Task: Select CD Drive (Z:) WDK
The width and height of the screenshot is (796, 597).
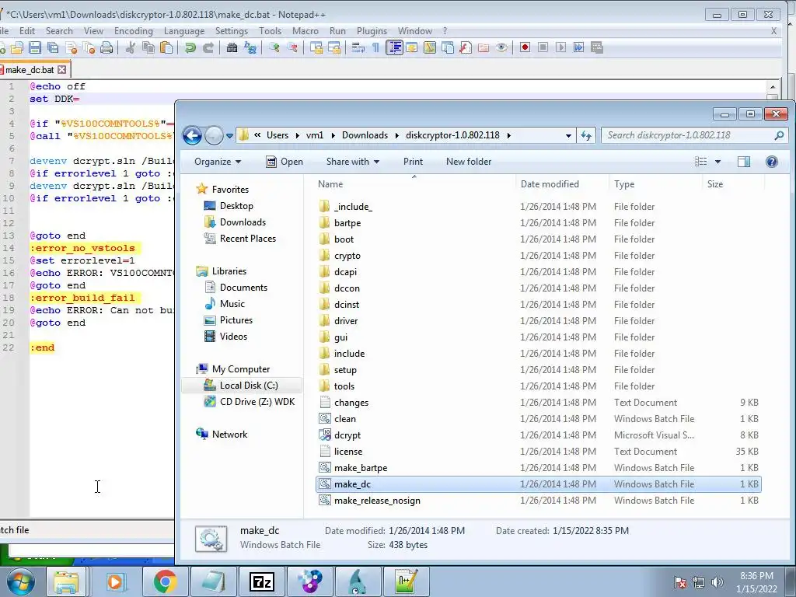Action: point(257,402)
